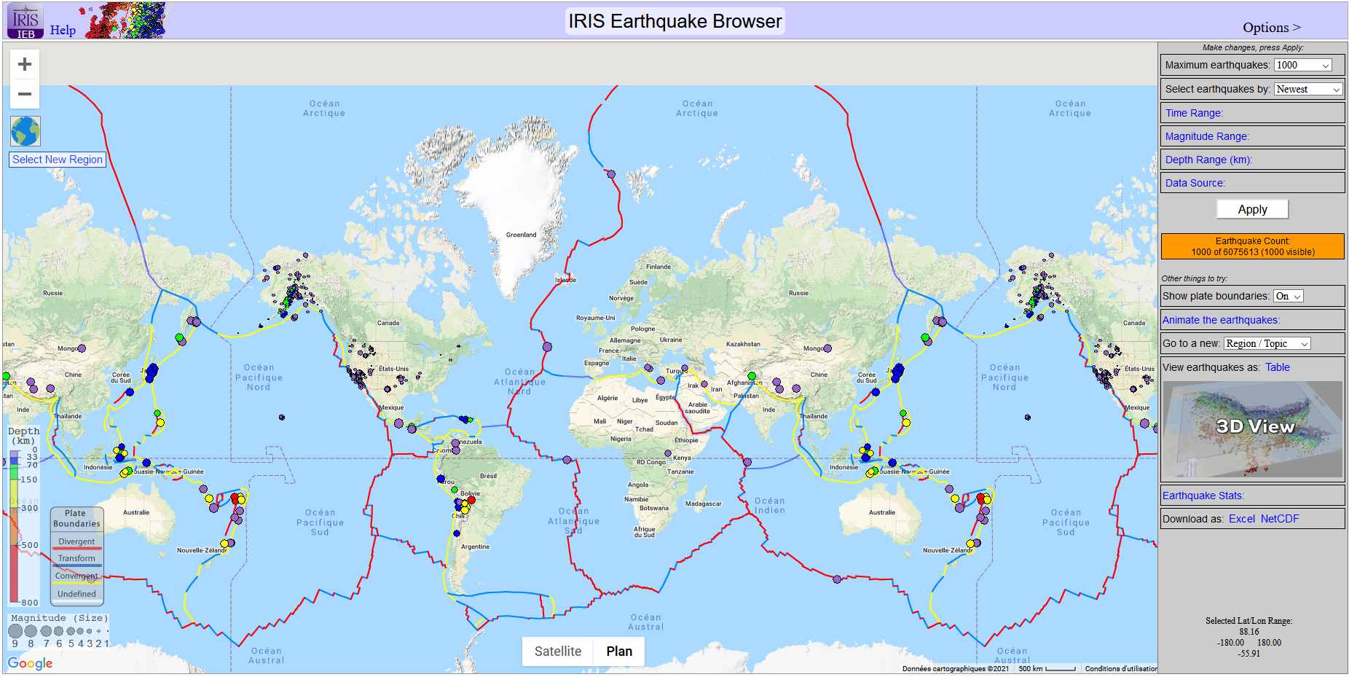The height and width of the screenshot is (677, 1349).
Task: Click the earthquake marker on equatorial Atlantic ridge
Action: [567, 460]
